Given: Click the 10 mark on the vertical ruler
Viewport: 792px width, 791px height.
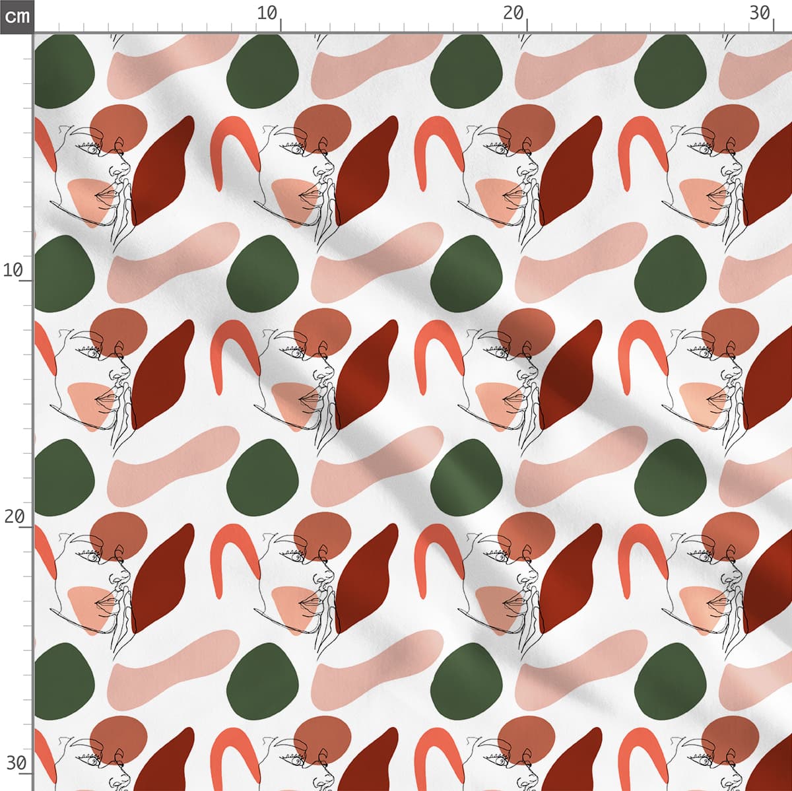Looking at the screenshot, I should (x=13, y=270).
